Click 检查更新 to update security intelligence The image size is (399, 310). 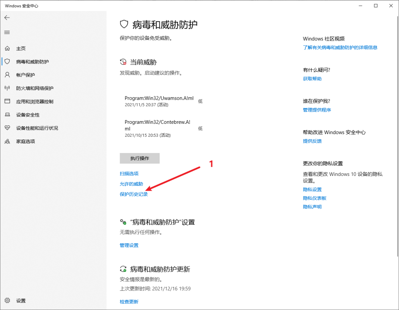click(129, 302)
